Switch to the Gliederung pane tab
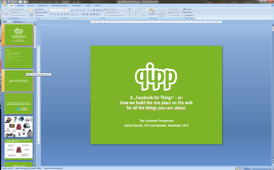The height and width of the screenshot is (170, 274). pyautogui.click(x=18, y=21)
